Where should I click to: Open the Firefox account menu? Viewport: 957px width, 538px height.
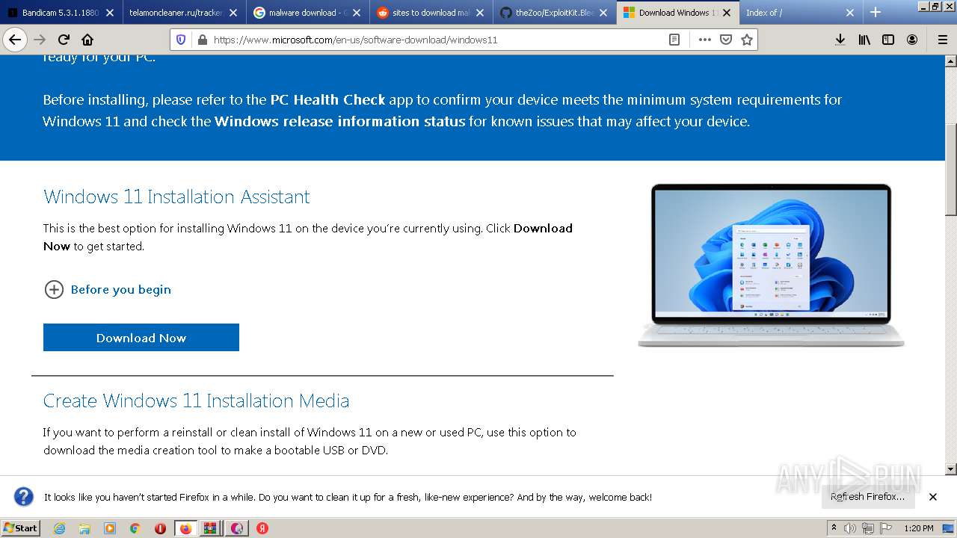point(912,40)
